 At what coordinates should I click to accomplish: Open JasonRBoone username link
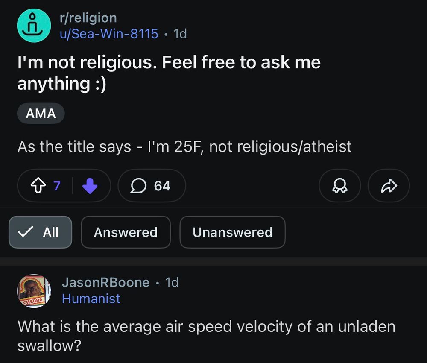[x=105, y=282]
